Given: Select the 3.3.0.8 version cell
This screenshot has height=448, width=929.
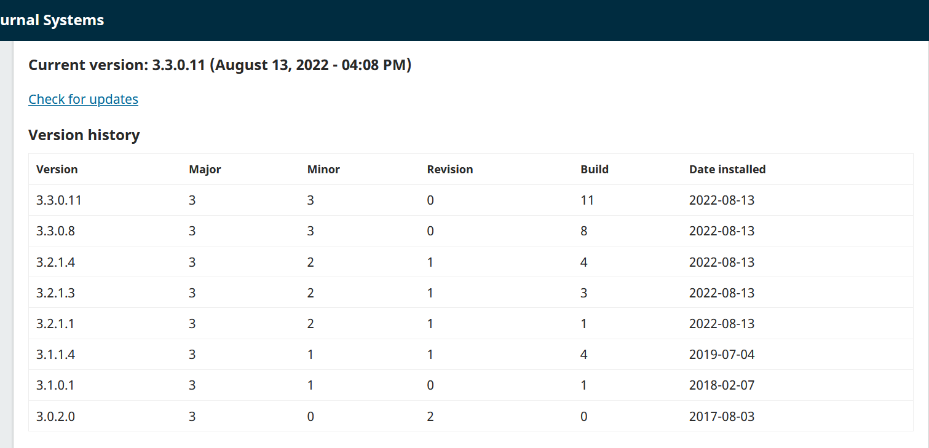Looking at the screenshot, I should coord(55,231).
